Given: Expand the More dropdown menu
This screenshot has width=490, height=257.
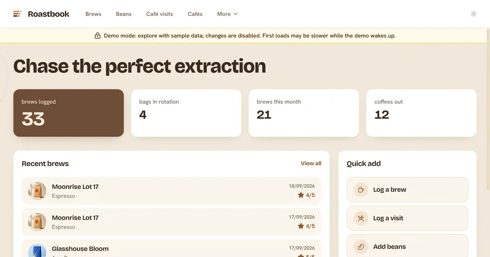Looking at the screenshot, I should click(227, 14).
